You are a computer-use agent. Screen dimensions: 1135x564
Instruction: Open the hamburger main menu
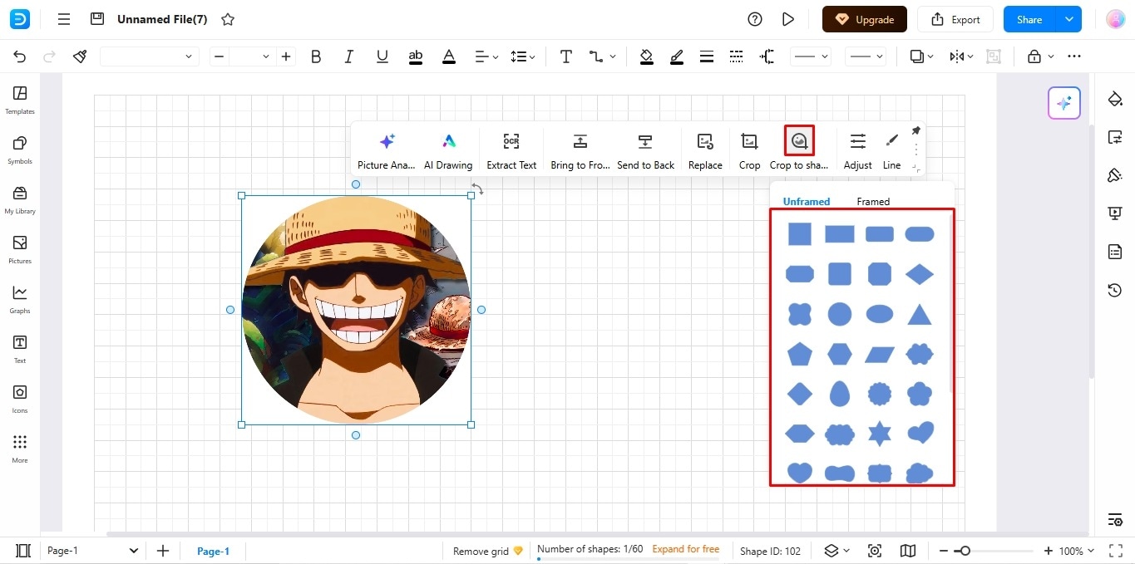64,19
